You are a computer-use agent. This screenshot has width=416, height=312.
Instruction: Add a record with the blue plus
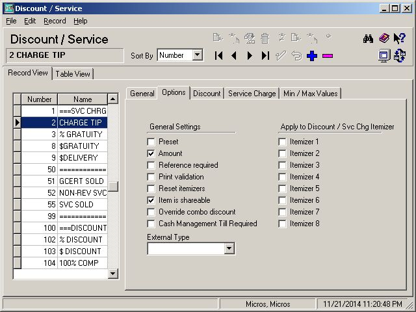click(312, 56)
